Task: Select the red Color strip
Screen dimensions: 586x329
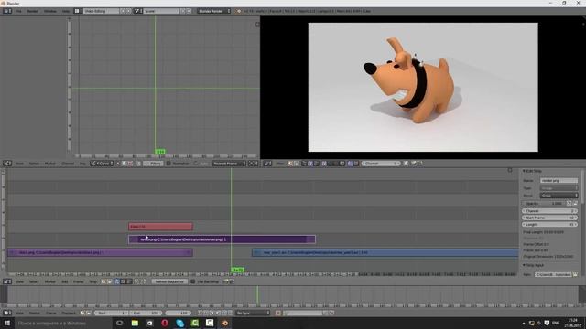Action: [x=161, y=227]
